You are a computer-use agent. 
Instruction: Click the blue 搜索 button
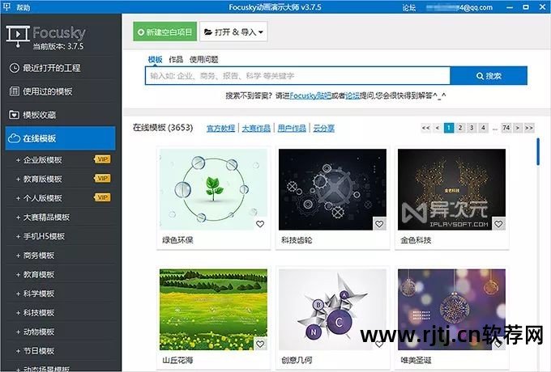pyautogui.click(x=489, y=76)
